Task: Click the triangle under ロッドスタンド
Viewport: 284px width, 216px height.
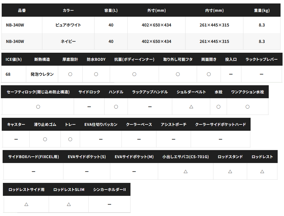Action: click(x=230, y=171)
